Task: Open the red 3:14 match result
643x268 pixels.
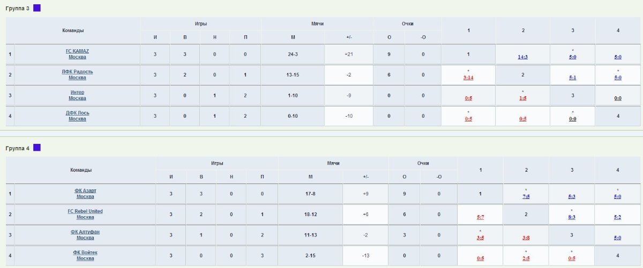Action: click(468, 78)
